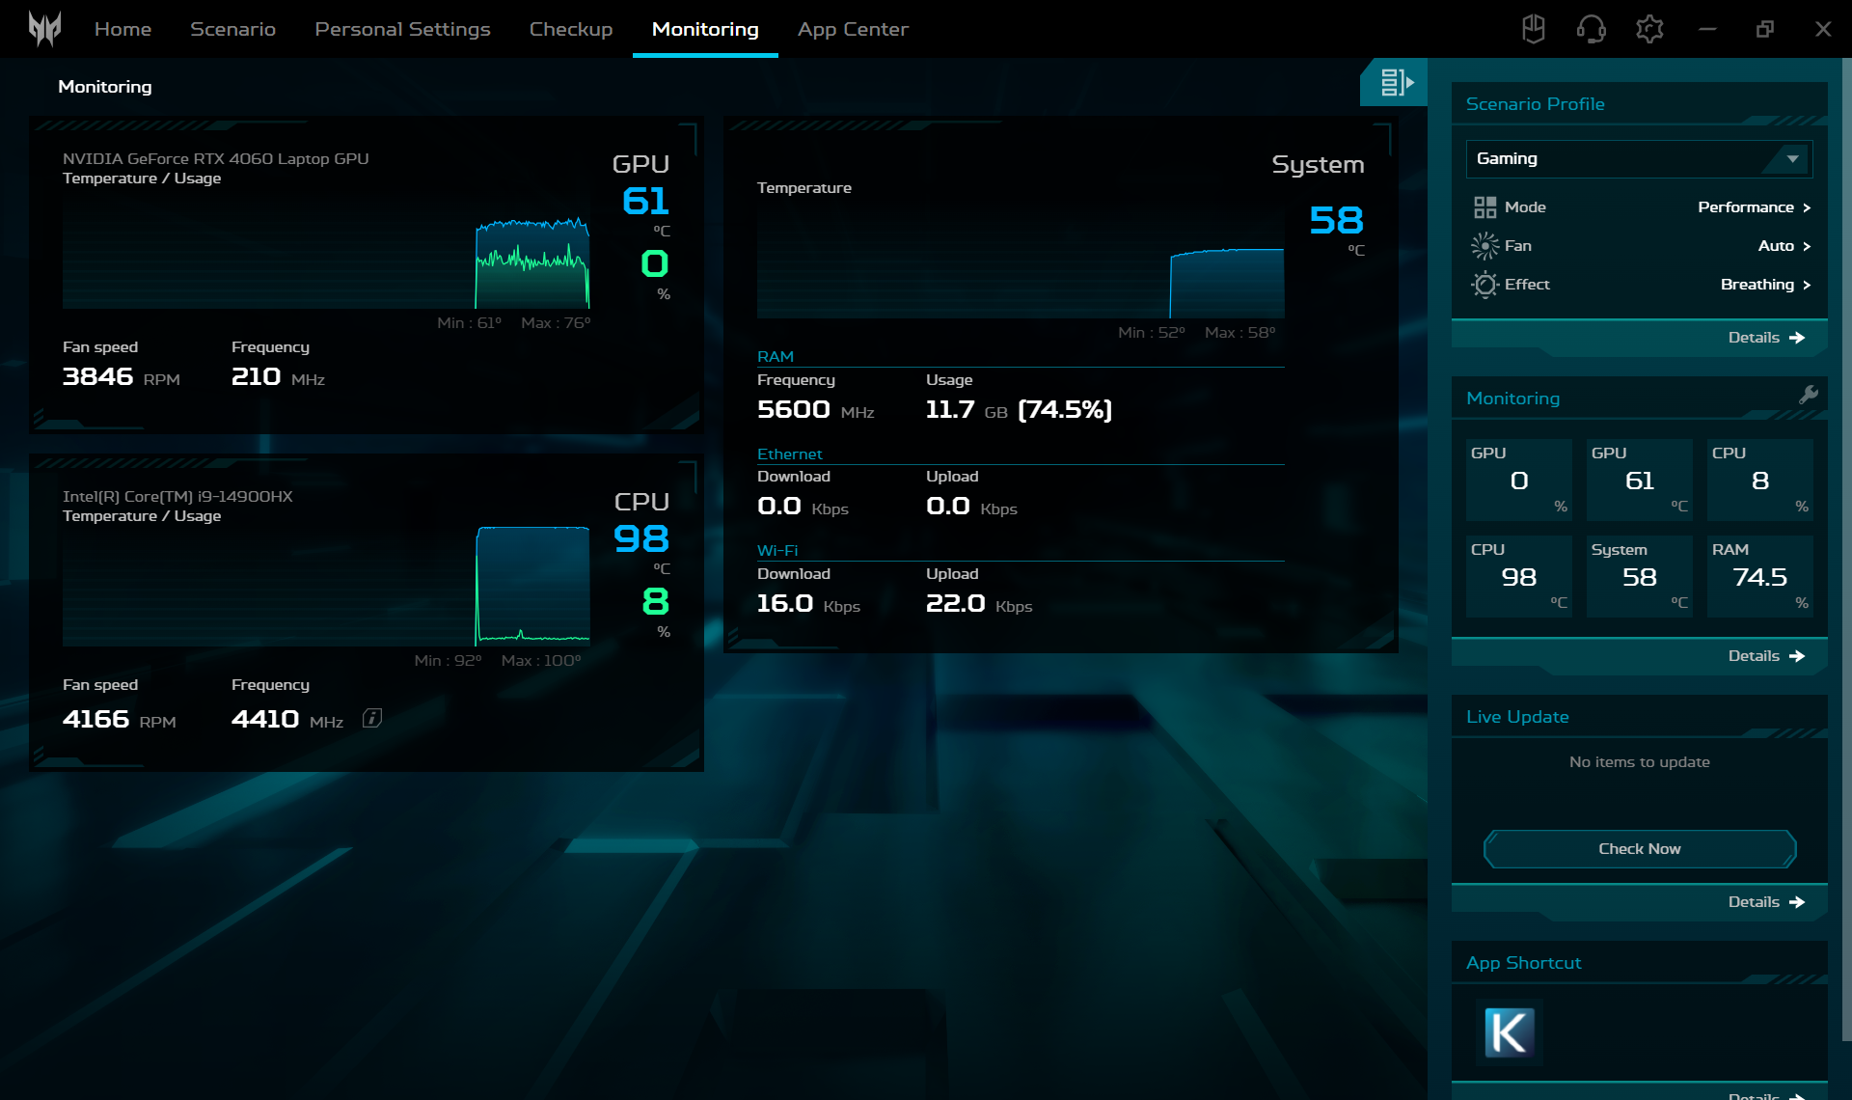
Task: Go to the Checkup tab
Action: 571,29
